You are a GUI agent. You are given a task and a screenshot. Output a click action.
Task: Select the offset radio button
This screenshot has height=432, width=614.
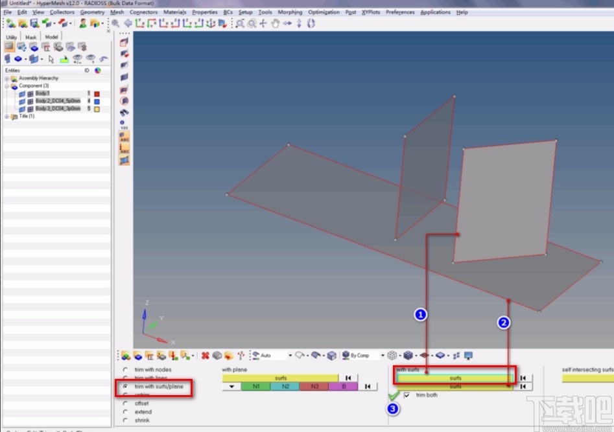pyautogui.click(x=125, y=403)
